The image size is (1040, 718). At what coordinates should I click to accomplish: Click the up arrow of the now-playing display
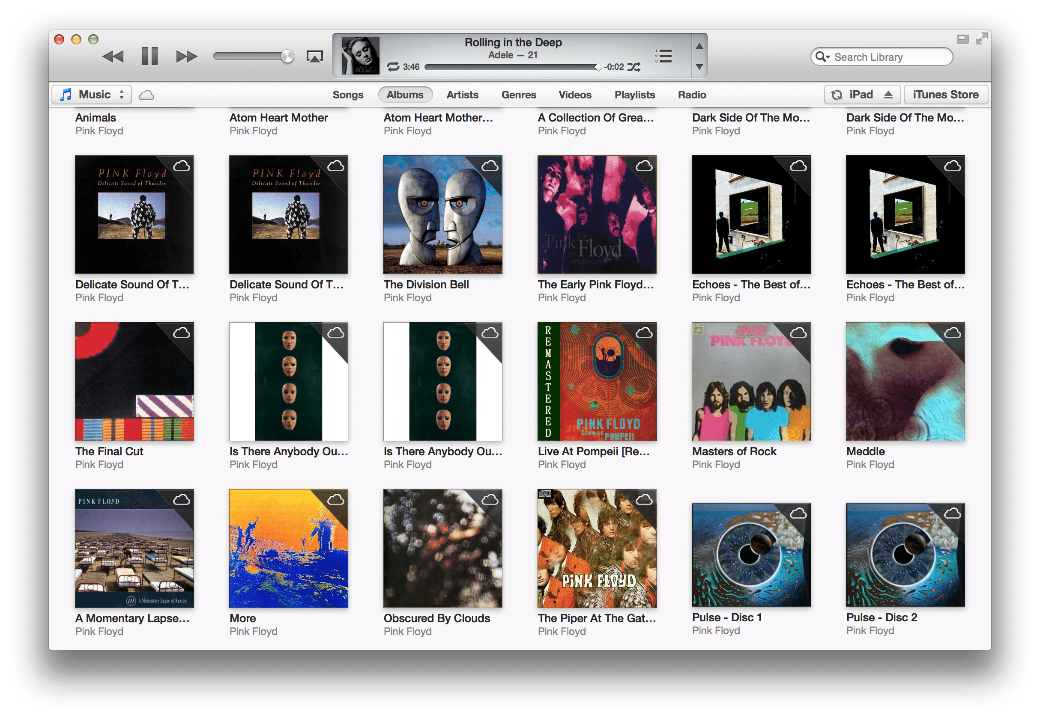click(x=699, y=46)
